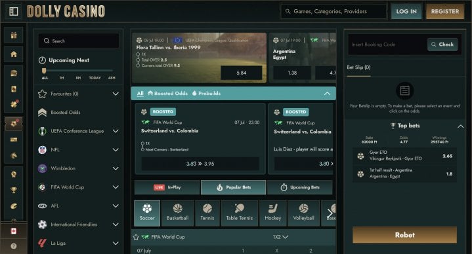This screenshot has height=254, width=472.
Task: Click the International Friendlies soccer ball icon
Action: (x=43, y=225)
